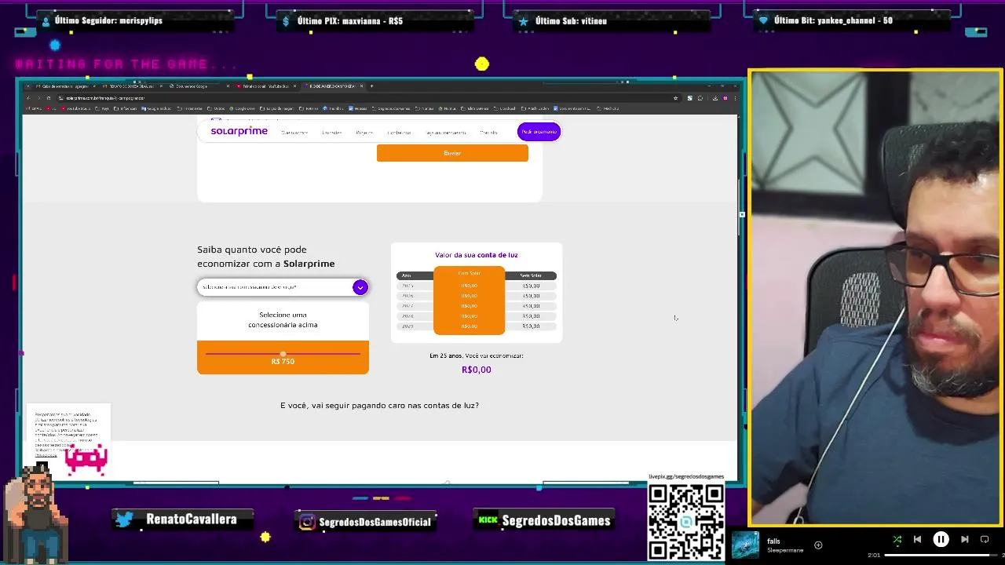Image resolution: width=1005 pixels, height=565 pixels.
Task: Click the 'Último PIX: maxvianna' banner text
Action: pos(350,21)
